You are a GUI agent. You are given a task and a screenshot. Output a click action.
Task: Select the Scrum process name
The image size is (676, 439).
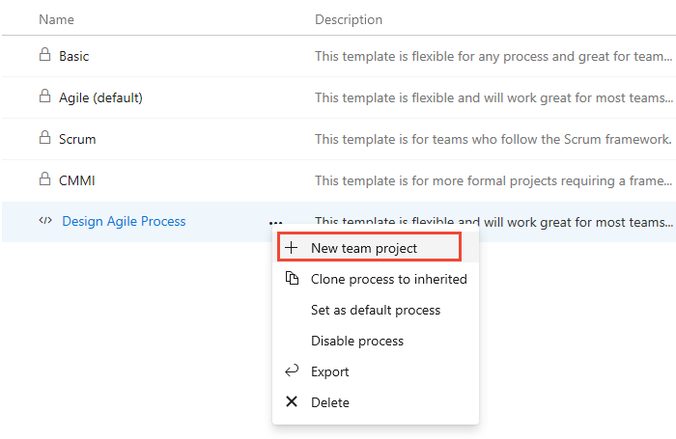click(x=77, y=139)
